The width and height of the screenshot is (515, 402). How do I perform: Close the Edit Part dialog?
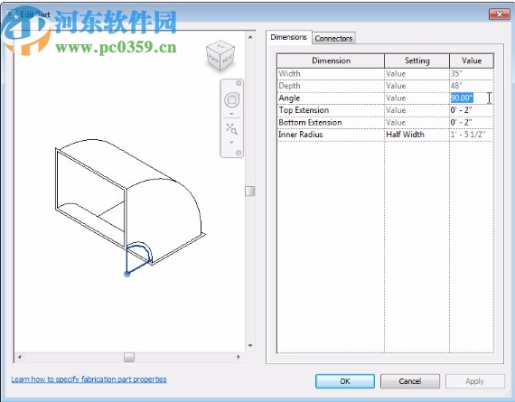500,14
